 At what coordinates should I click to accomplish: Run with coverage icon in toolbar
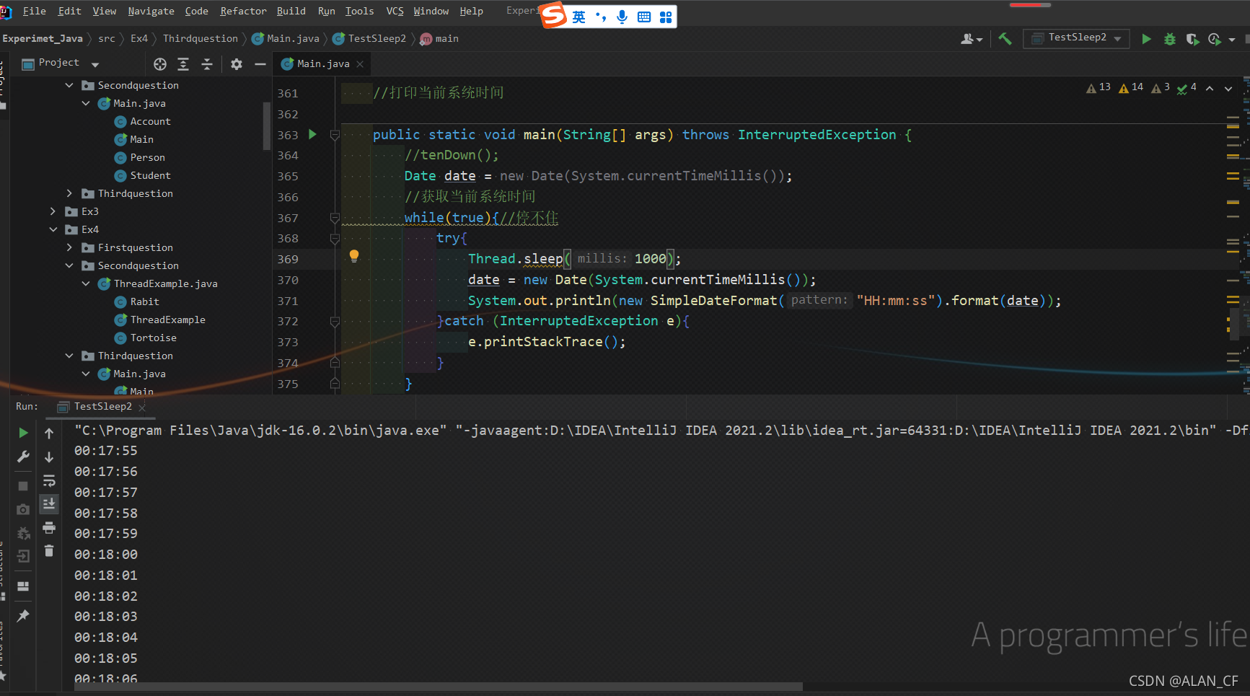[1192, 39]
